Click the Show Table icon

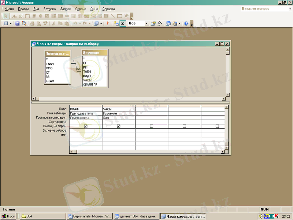point(116,23)
